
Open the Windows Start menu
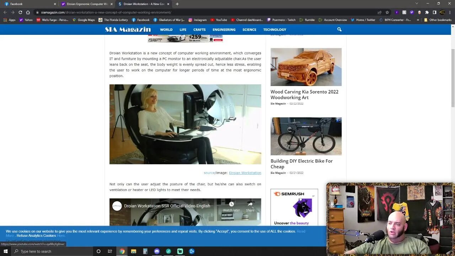coord(5,251)
